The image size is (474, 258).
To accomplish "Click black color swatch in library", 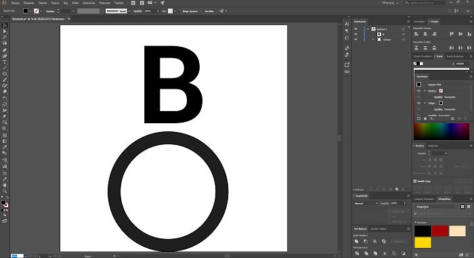I will 423,231.
